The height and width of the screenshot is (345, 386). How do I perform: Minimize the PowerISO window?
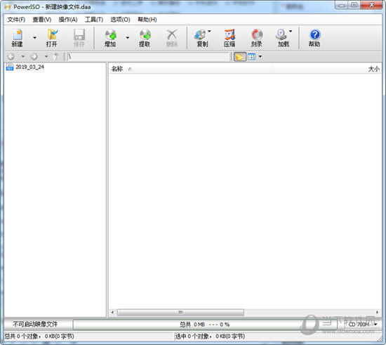pyautogui.click(x=342, y=5)
